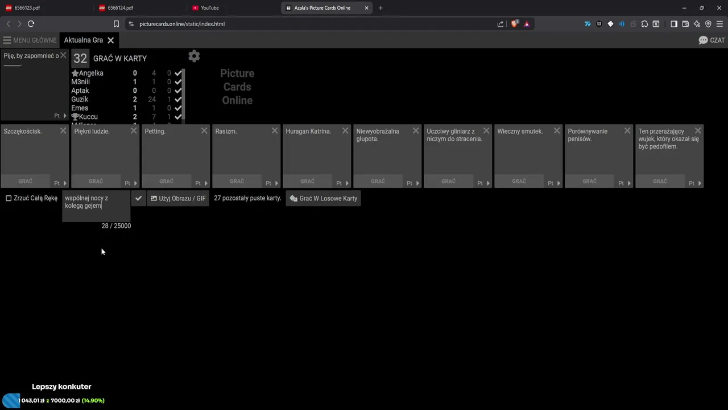Viewport: 728px width, 410px height.
Task: Play the 'Szczękościsk.' card via GRAĆ
Action: coord(26,181)
